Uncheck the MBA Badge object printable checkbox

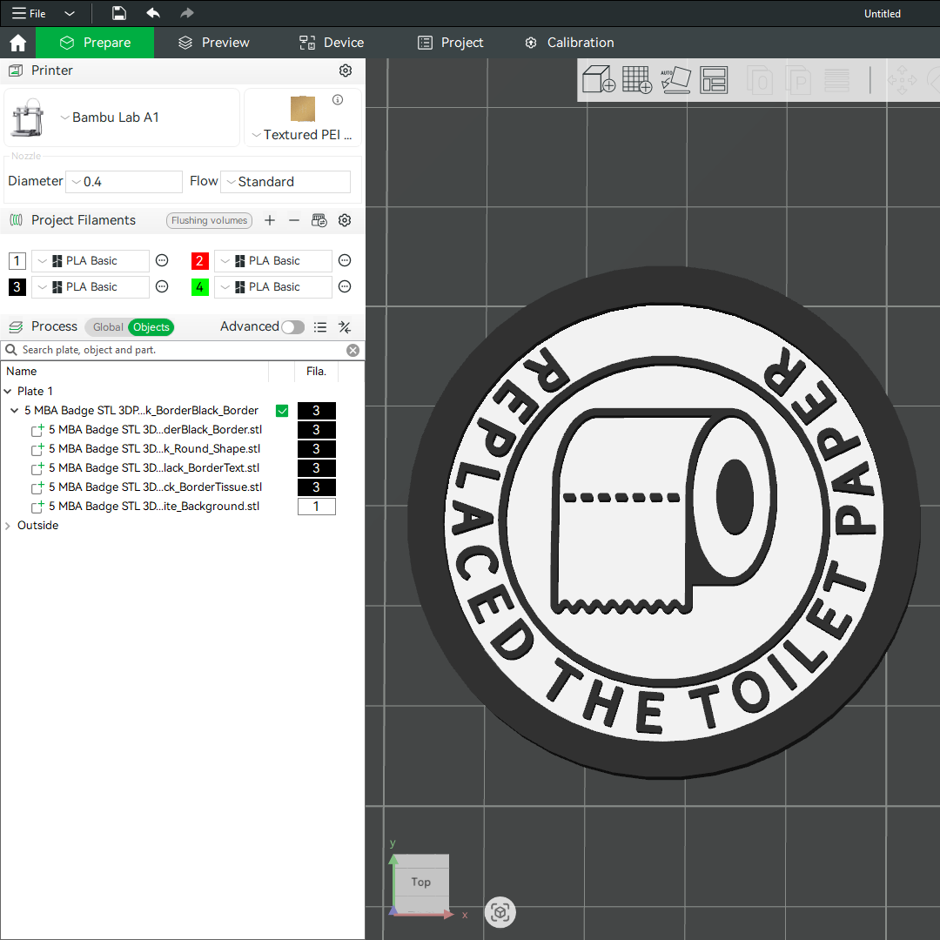tap(282, 411)
